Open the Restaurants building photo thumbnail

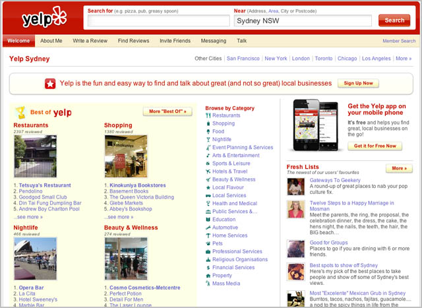click(x=35, y=156)
